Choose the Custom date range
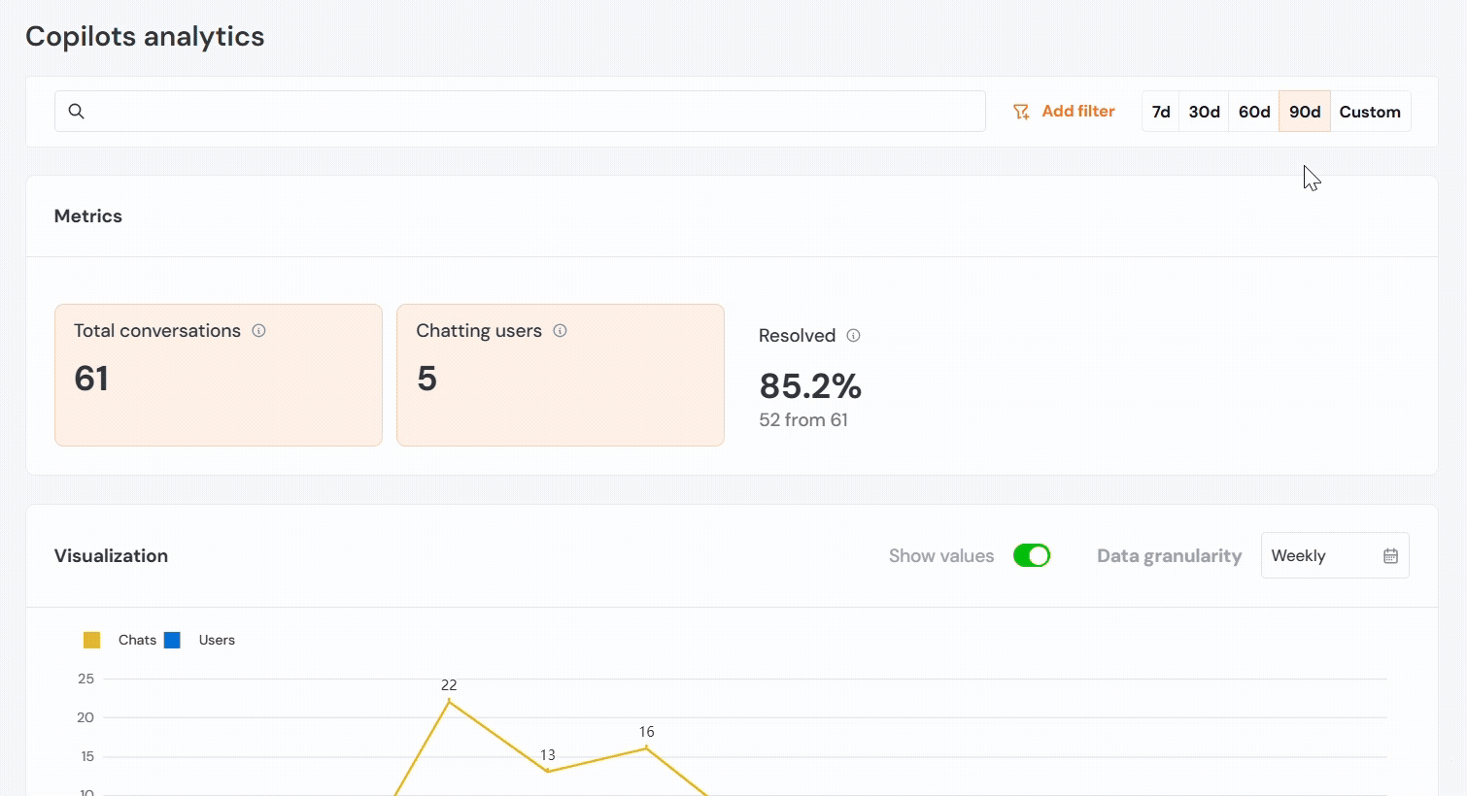Image resolution: width=1467 pixels, height=796 pixels. point(1369,113)
